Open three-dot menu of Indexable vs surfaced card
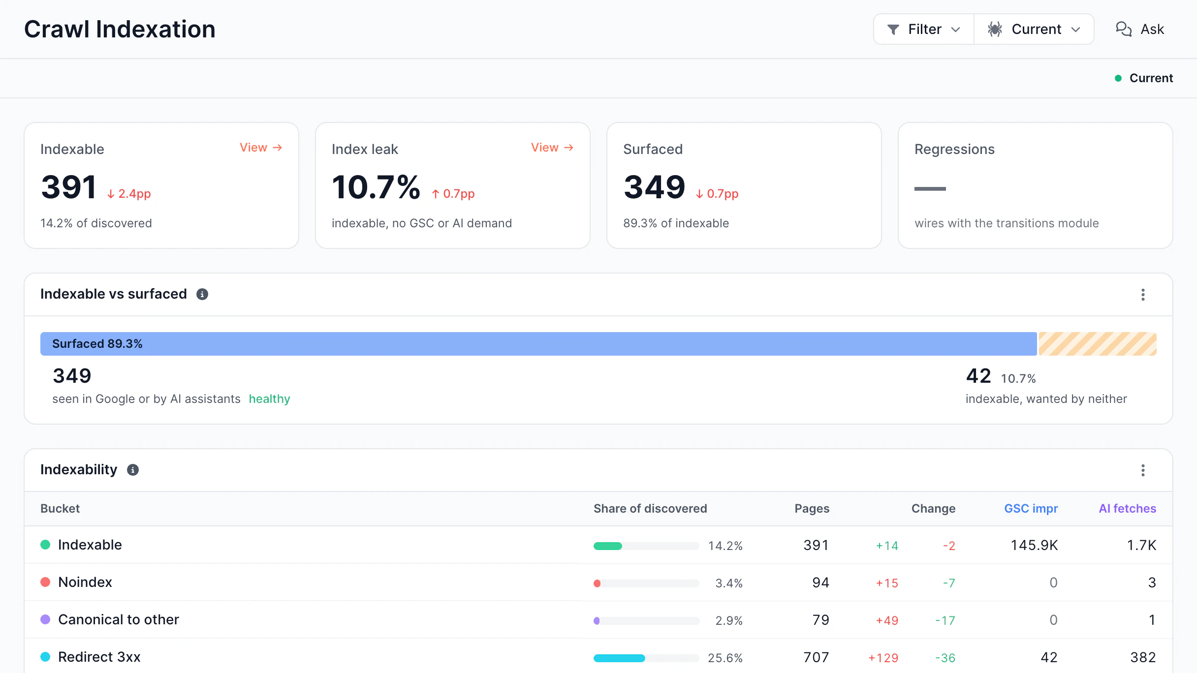 1143,294
